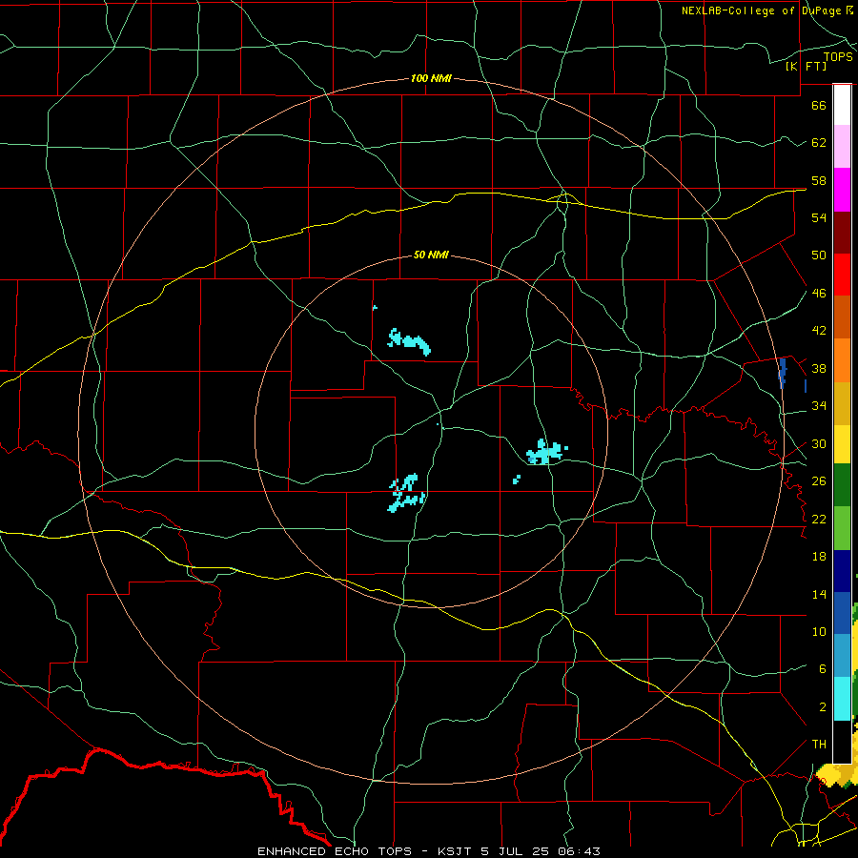
Task: Pick the light pink legend swatch
Action: [842, 147]
